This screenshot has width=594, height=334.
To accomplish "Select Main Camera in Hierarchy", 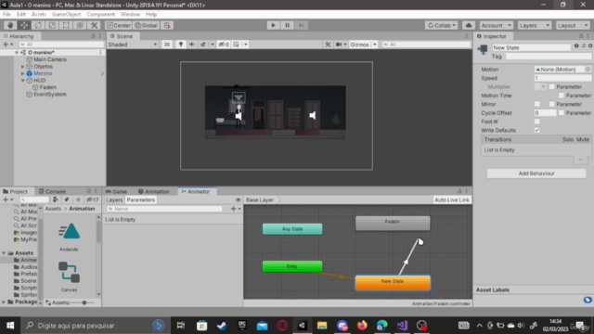I will (x=50, y=59).
